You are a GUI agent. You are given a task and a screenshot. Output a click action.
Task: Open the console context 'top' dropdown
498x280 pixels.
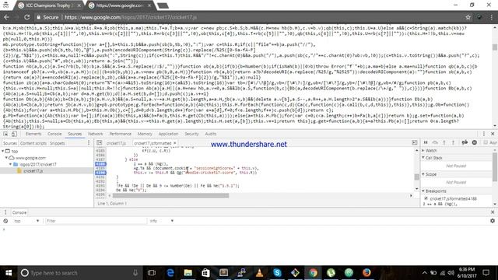pyautogui.click(x=26, y=221)
